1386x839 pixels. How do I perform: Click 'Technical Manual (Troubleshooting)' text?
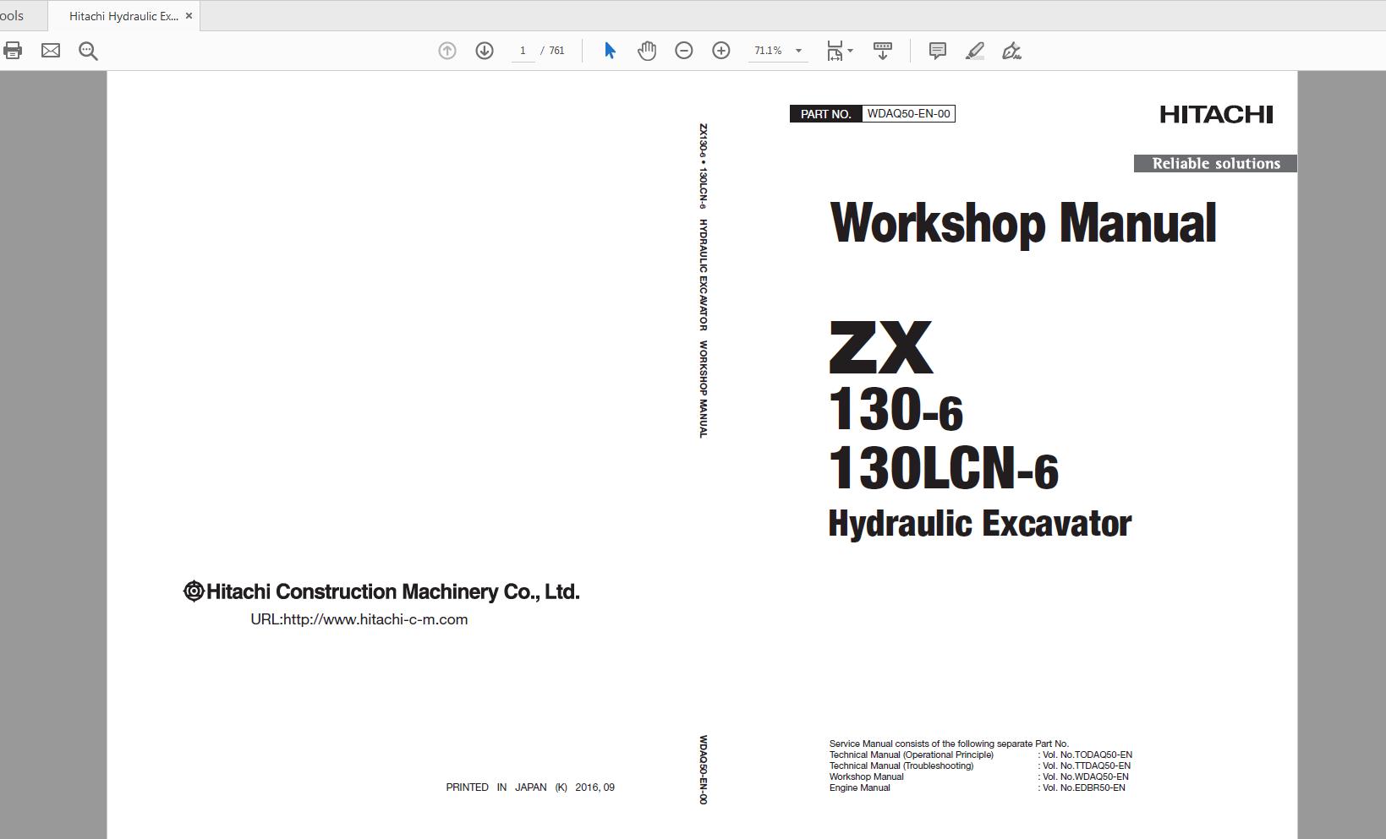[901, 766]
